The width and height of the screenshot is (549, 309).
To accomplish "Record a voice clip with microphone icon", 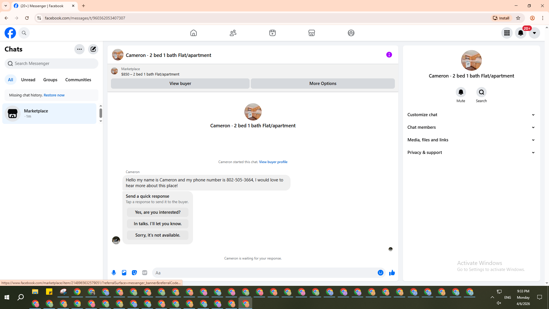I will tap(114, 273).
